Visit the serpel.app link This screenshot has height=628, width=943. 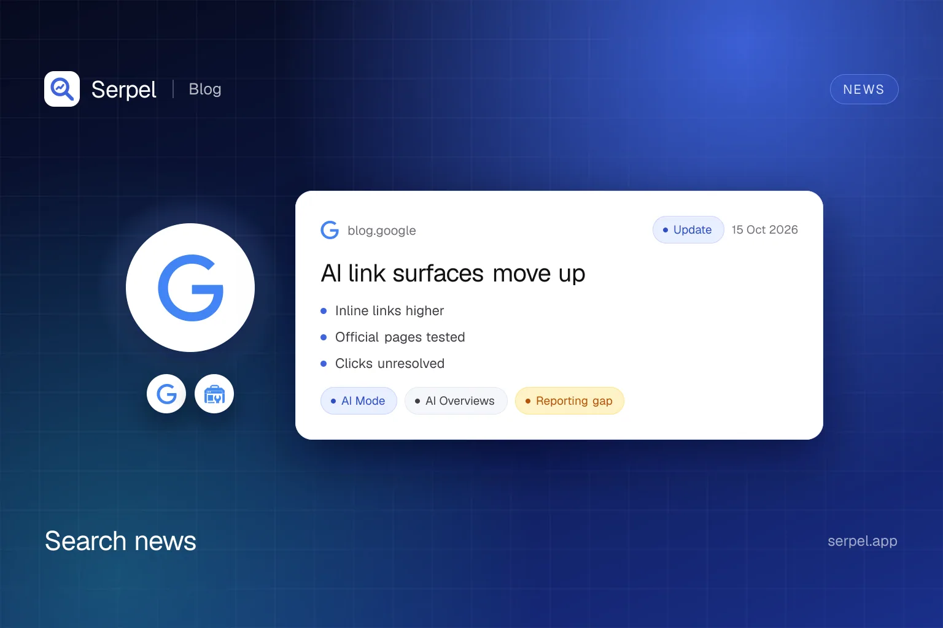click(x=862, y=541)
